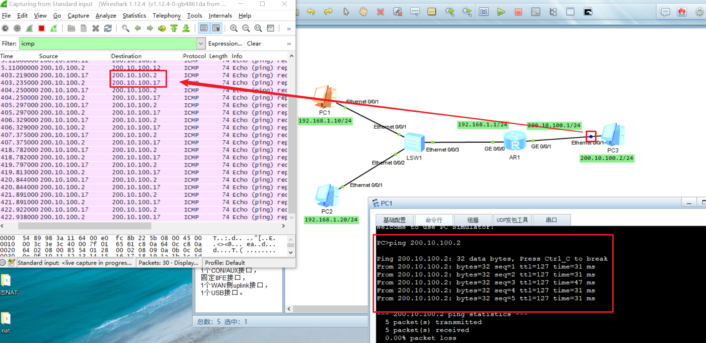Screen dimensions: 706x343
Task: Zoom in the topology canvas
Action: tap(450, 12)
